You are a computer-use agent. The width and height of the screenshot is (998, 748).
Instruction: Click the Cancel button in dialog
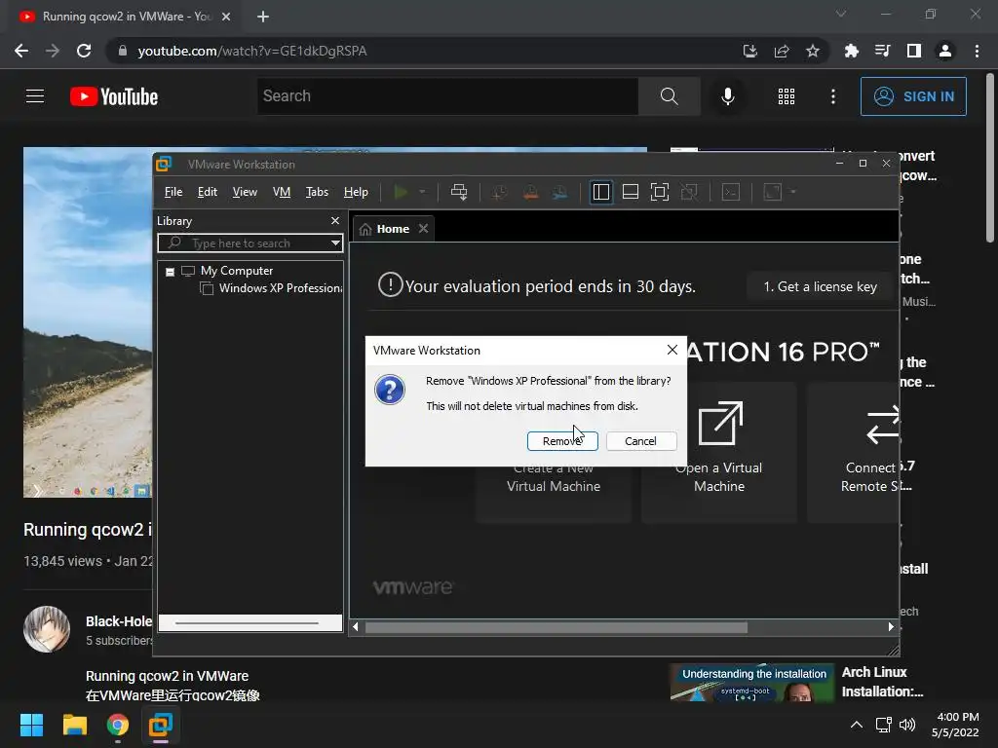click(x=641, y=441)
